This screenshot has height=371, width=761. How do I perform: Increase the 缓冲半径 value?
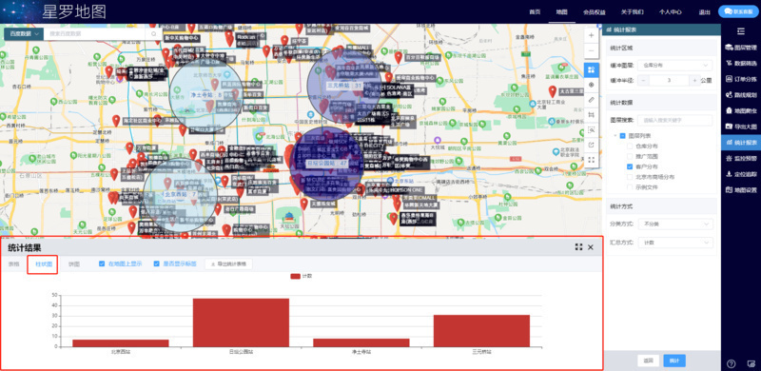pyautogui.click(x=695, y=80)
